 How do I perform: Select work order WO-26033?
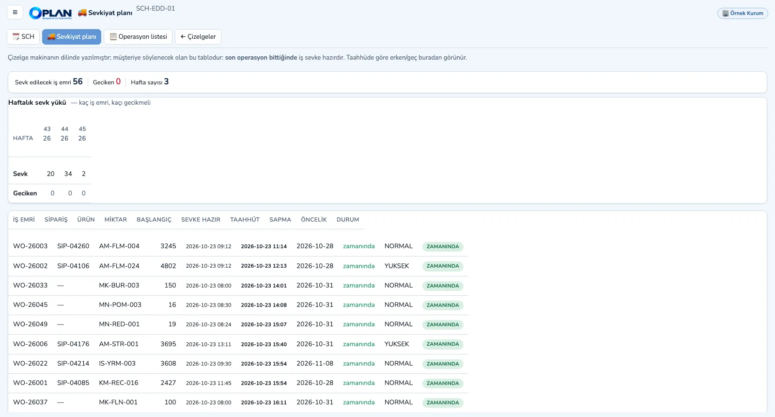click(x=31, y=286)
